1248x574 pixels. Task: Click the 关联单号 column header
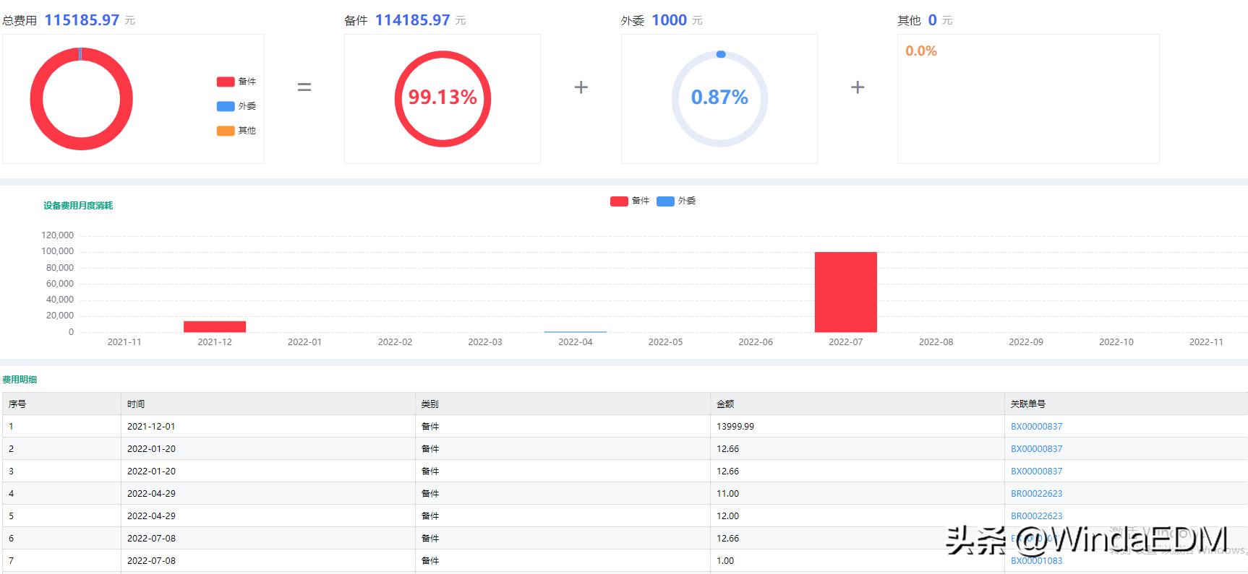(x=1027, y=404)
